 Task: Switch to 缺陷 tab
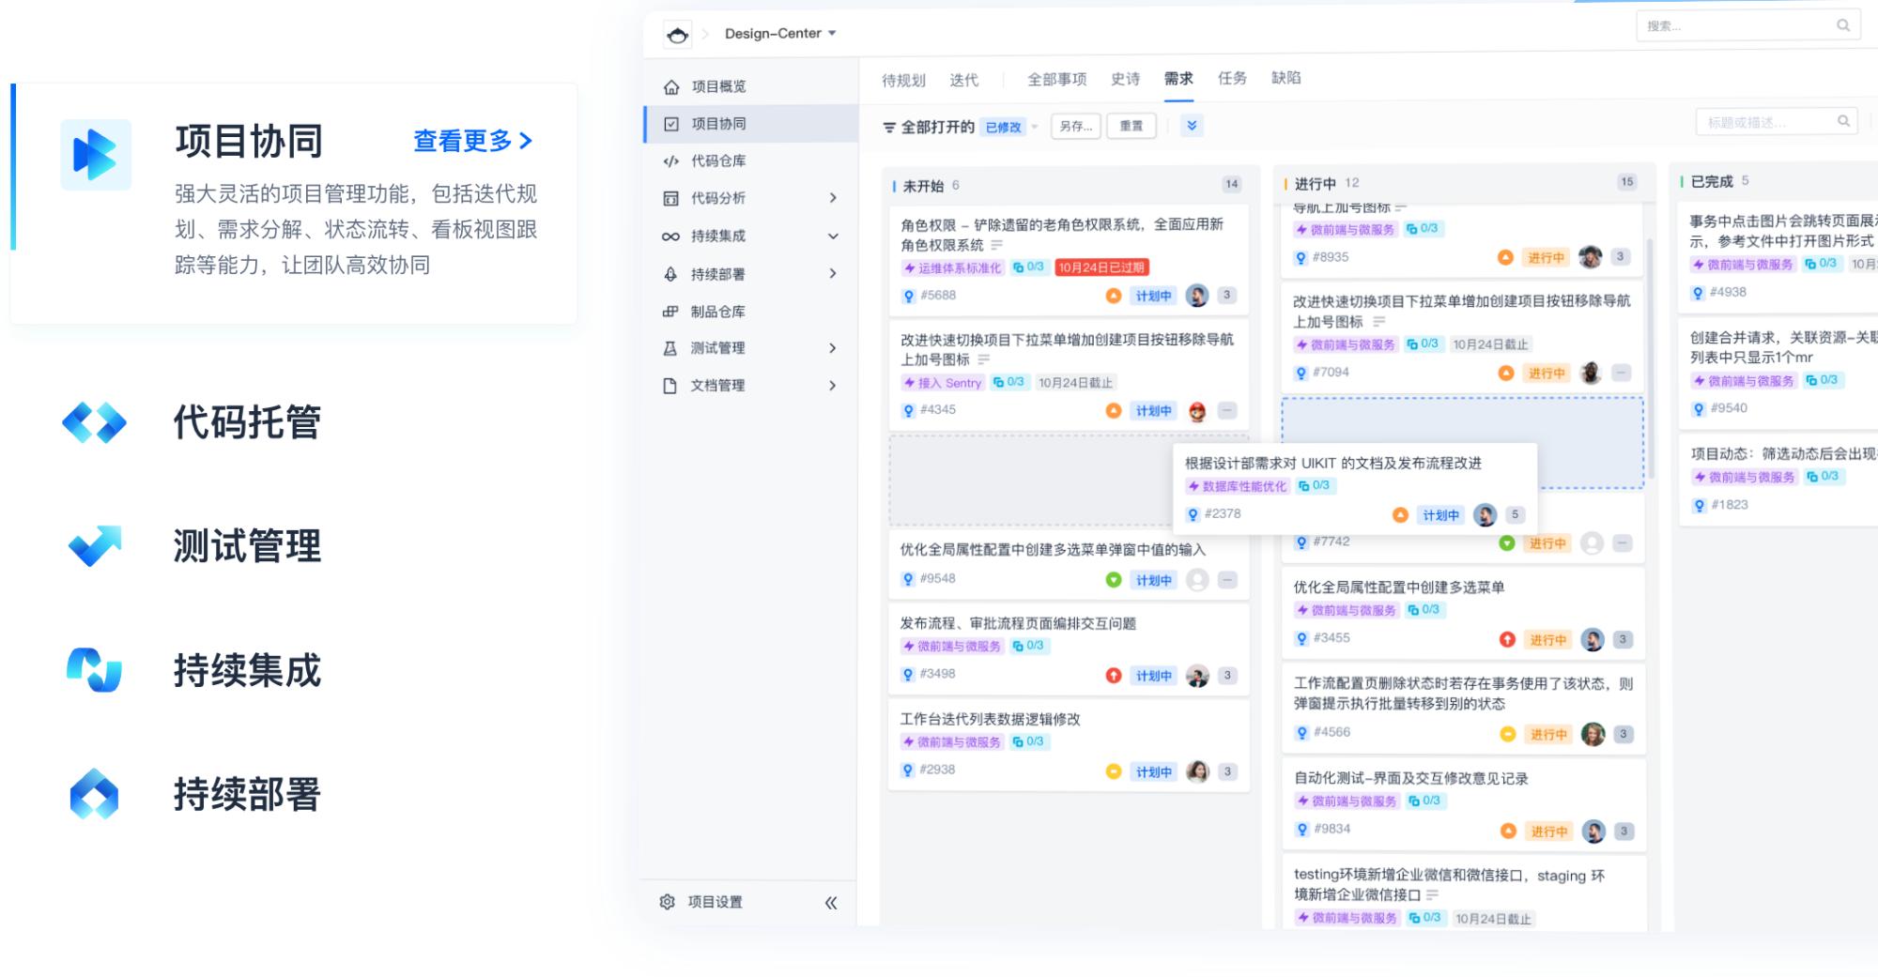pos(1286,78)
